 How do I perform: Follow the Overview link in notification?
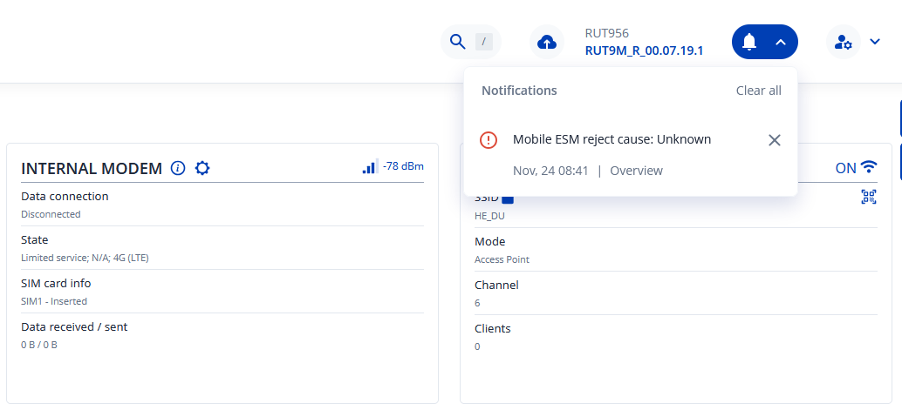(x=636, y=171)
